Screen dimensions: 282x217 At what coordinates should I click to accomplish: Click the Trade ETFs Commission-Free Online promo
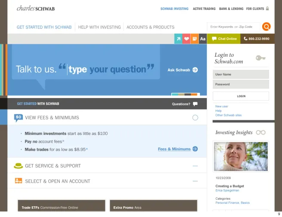(61, 205)
